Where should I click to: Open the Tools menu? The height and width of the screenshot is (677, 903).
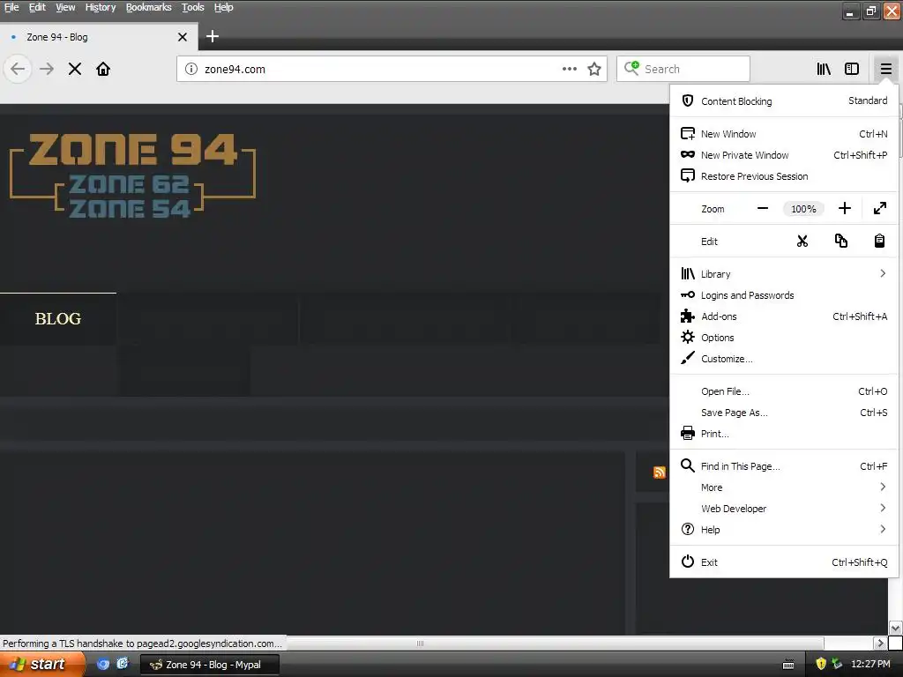pyautogui.click(x=193, y=7)
